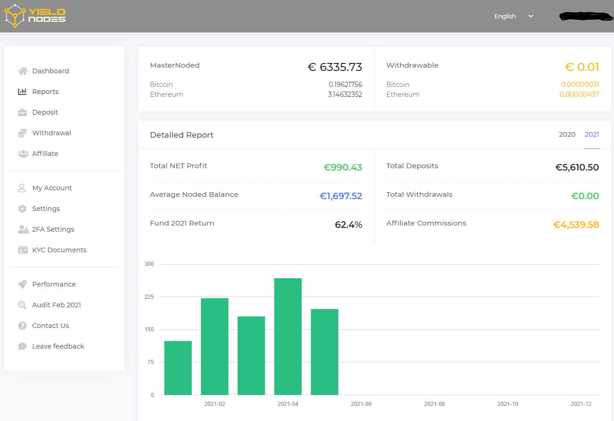Viewport: 614px width, 421px height.
Task: Click the redacted username in header
Action: (x=586, y=16)
